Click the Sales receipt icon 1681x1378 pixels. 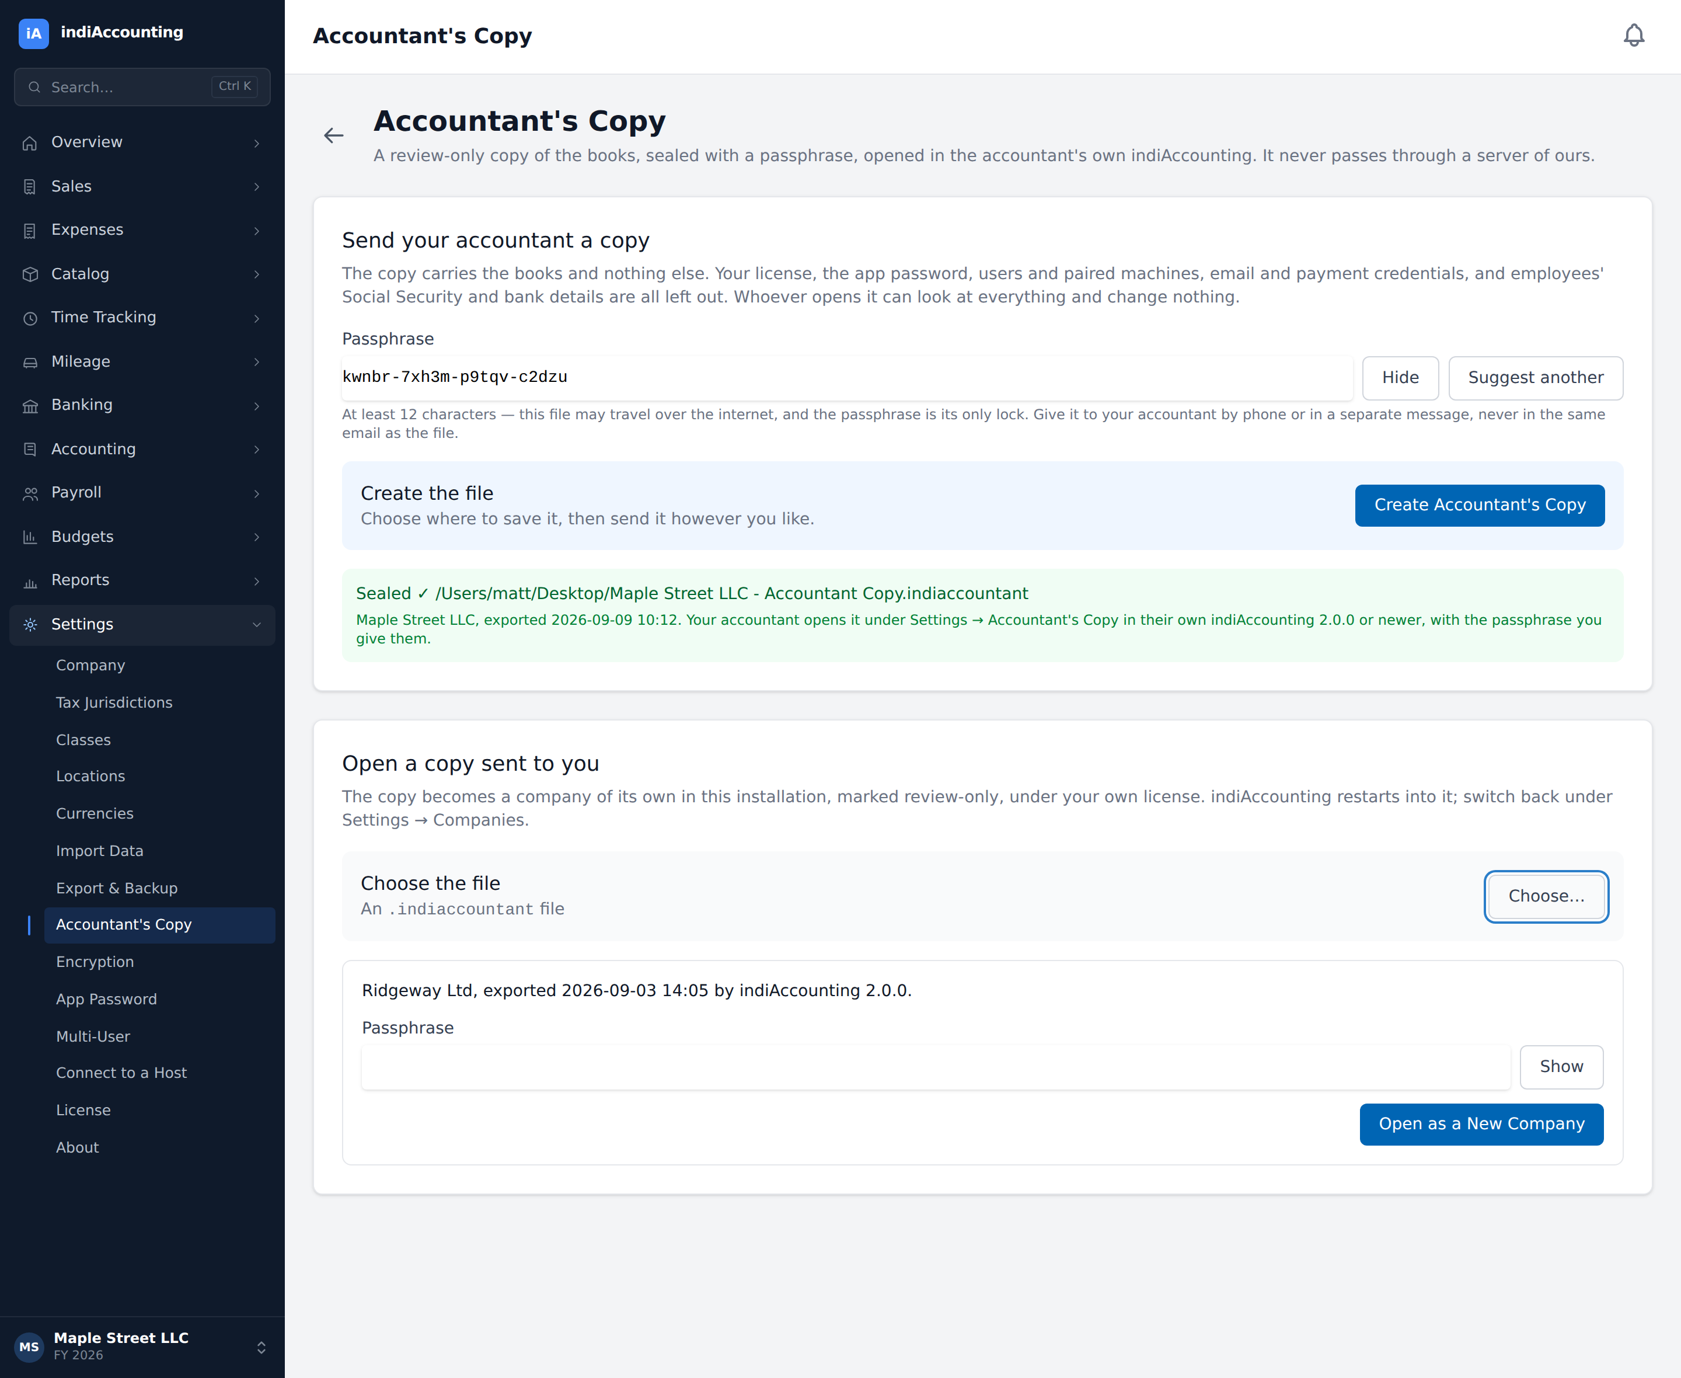(x=30, y=186)
